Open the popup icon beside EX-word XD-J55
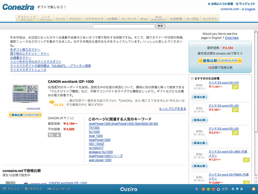 pos(235,110)
